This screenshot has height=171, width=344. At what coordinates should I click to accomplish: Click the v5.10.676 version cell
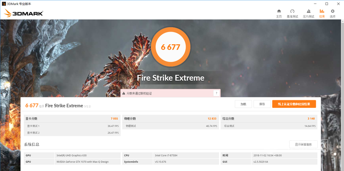click(x=186, y=162)
